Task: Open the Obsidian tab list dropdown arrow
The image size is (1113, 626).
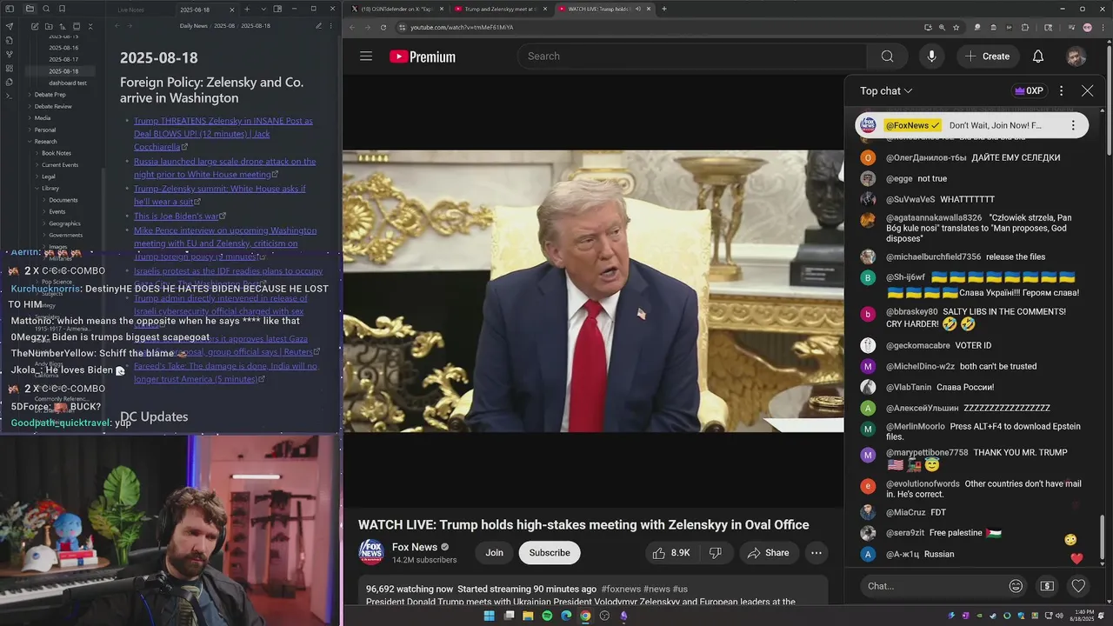Action: tap(262, 9)
